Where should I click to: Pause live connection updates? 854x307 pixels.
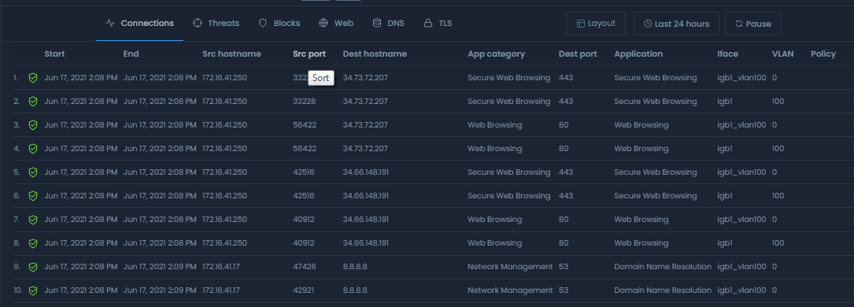pyautogui.click(x=753, y=24)
